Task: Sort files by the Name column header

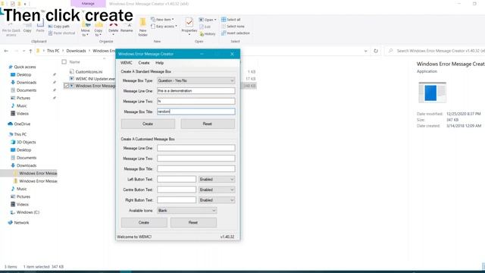Action: [74, 62]
